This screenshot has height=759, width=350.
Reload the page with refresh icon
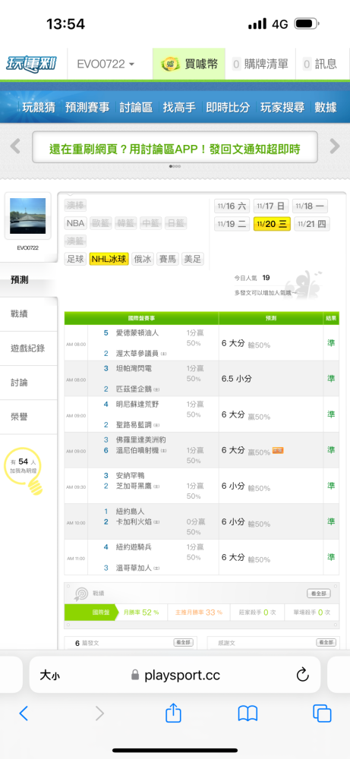click(x=303, y=675)
